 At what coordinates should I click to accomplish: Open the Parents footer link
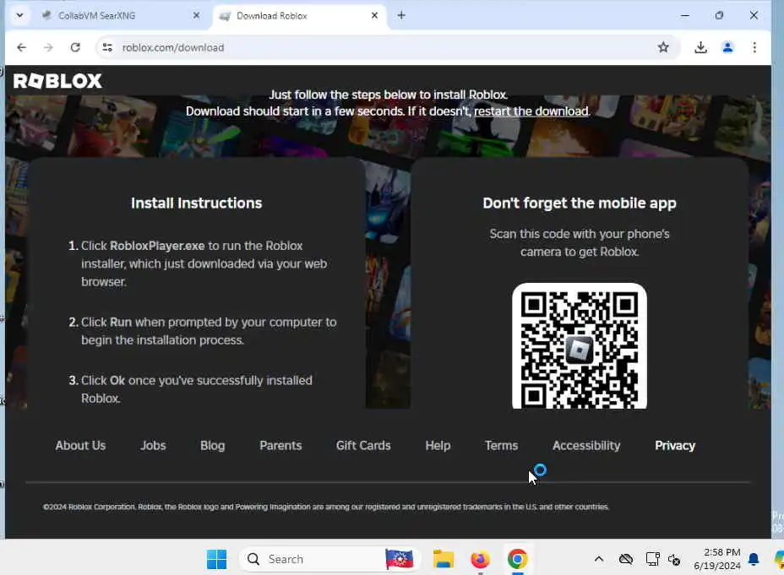pyautogui.click(x=280, y=446)
